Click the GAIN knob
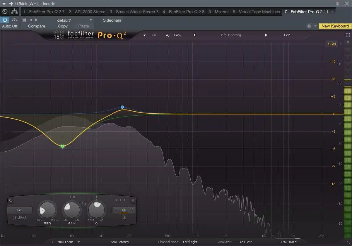The image size is (352, 246). 72,210
